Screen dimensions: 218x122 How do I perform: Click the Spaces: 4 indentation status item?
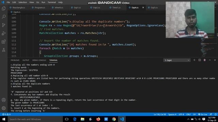tap(172, 115)
